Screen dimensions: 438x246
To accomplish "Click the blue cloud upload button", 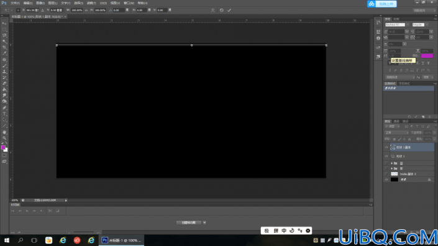I will [382, 4].
